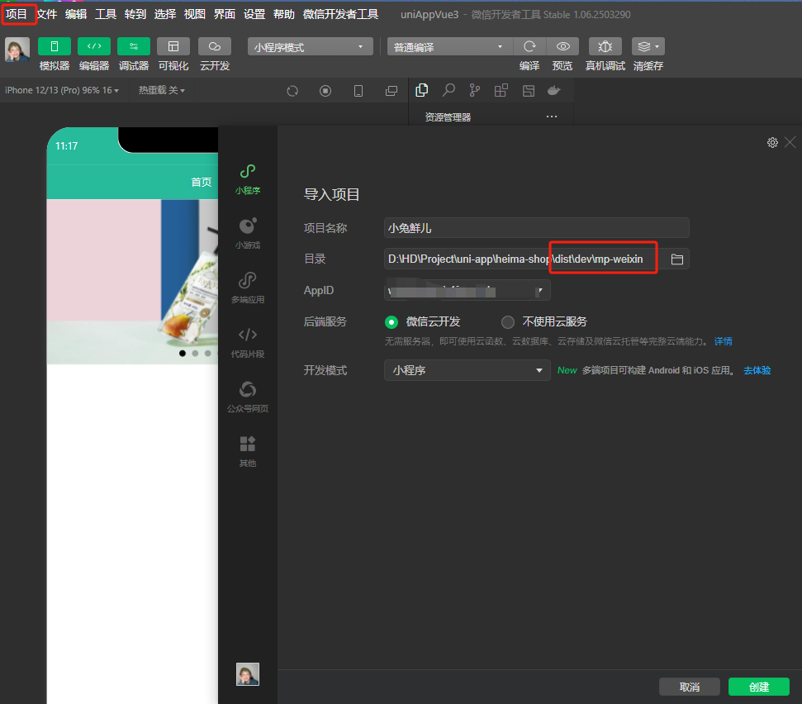Click the 创建 create button
Image resolution: width=802 pixels, height=704 pixels.
click(758, 687)
